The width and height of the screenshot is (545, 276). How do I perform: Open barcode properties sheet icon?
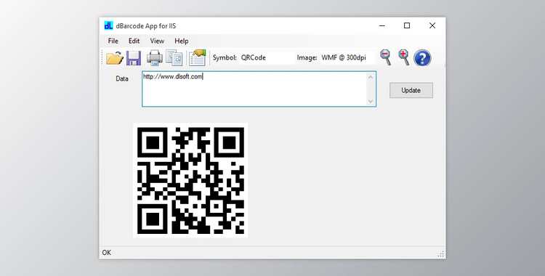tap(198, 57)
